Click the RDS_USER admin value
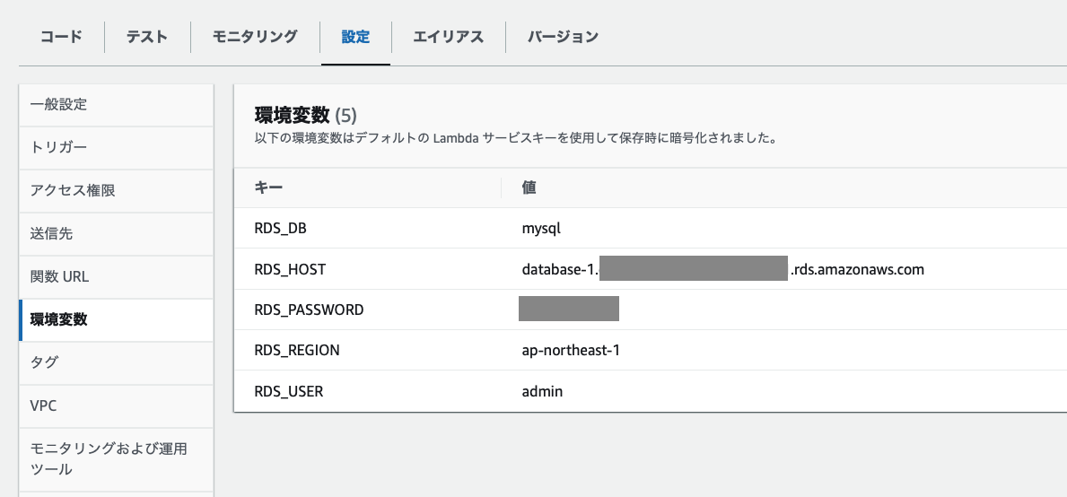 [543, 391]
